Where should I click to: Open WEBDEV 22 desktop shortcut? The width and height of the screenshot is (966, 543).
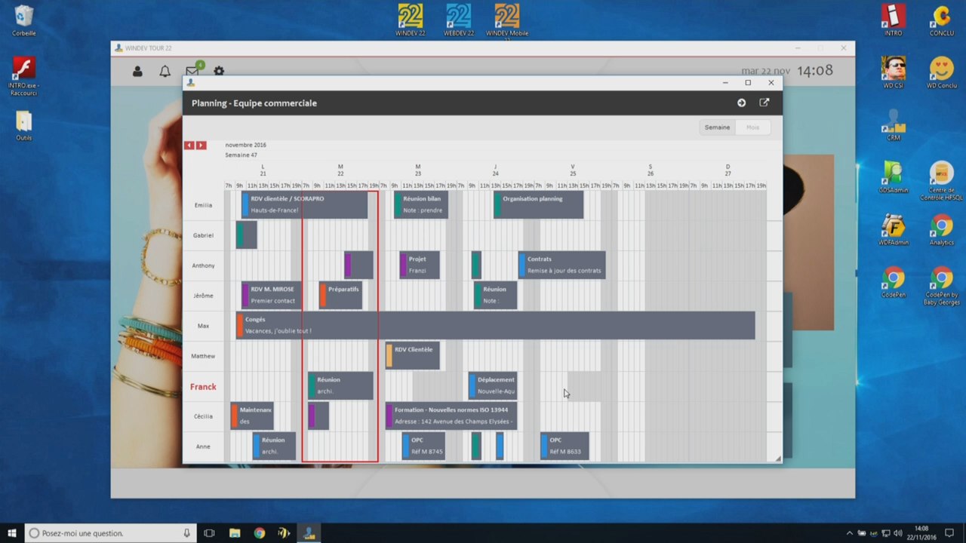tap(459, 20)
